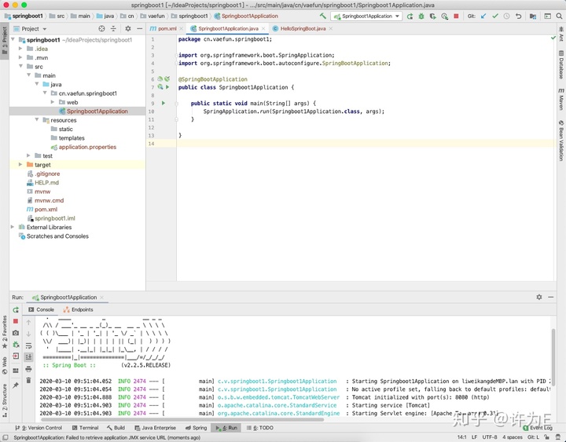Toggle pin tab in Run panel
This screenshot has height=442, width=566.
[x=16, y=385]
